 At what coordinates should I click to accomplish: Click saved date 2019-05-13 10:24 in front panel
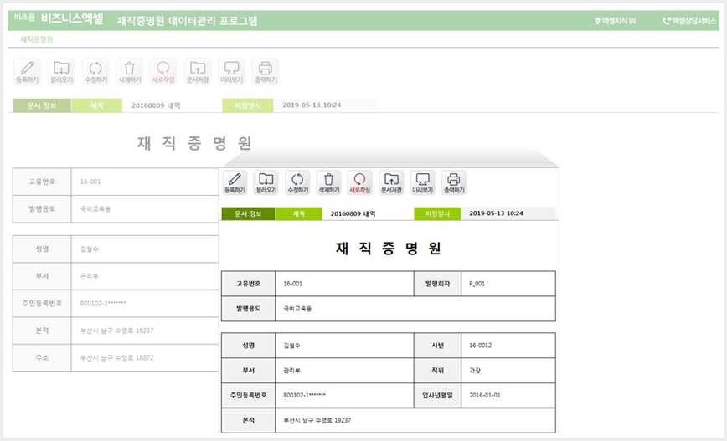(496, 213)
